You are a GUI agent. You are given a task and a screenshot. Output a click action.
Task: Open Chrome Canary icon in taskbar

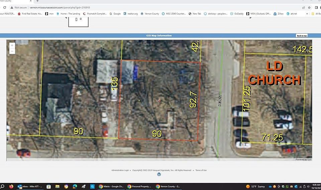pyautogui.click(x=66, y=186)
